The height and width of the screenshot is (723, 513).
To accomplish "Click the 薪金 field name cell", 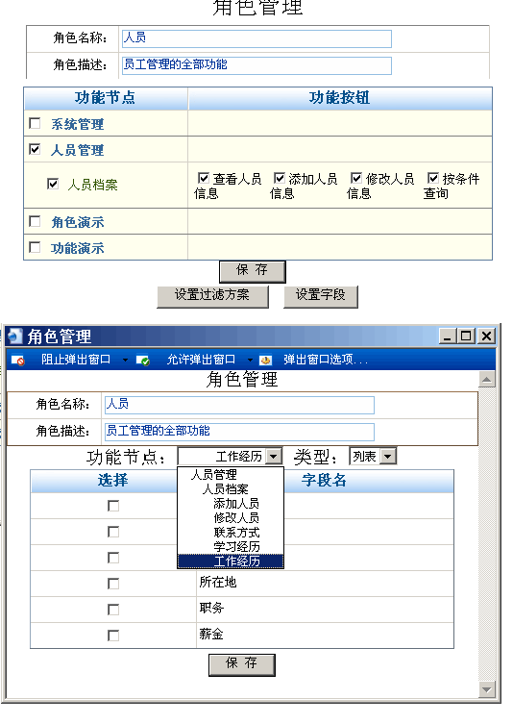I will pos(325,636).
